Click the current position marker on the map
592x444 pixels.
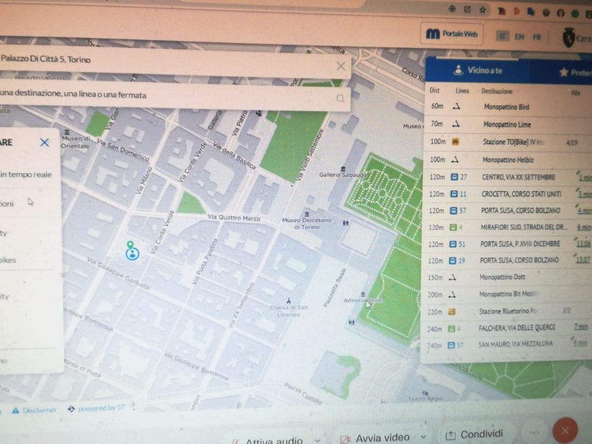132,253
